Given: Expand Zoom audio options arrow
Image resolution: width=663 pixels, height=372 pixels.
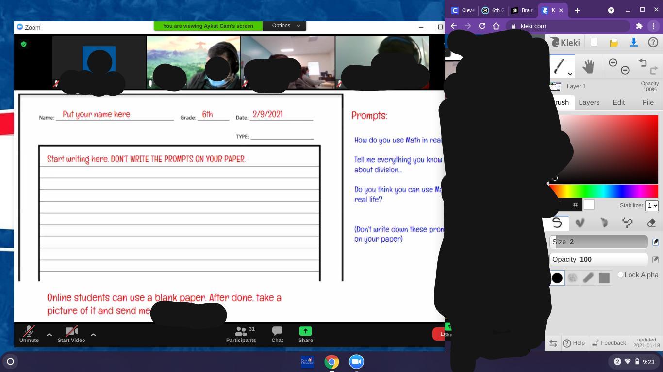Looking at the screenshot, I should (x=49, y=335).
